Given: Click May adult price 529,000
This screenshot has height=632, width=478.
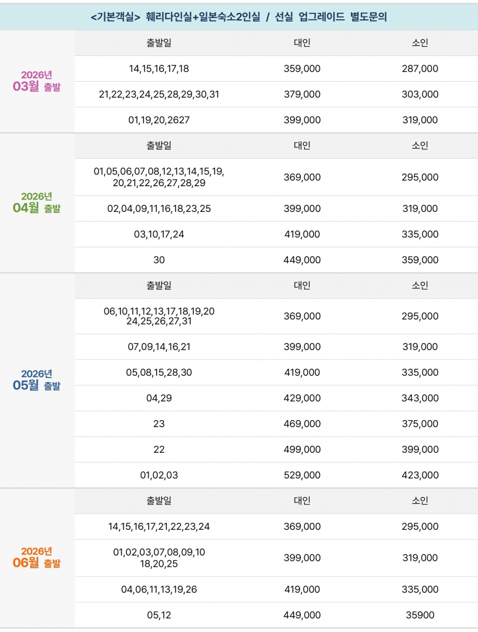Looking at the screenshot, I should [x=302, y=475].
